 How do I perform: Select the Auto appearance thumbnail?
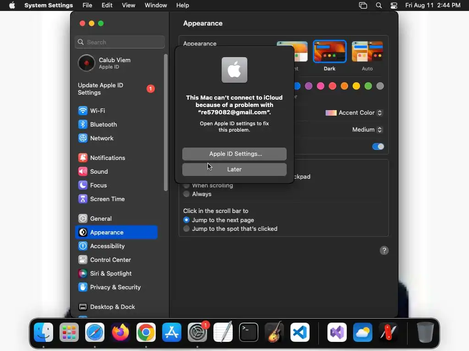click(x=367, y=51)
